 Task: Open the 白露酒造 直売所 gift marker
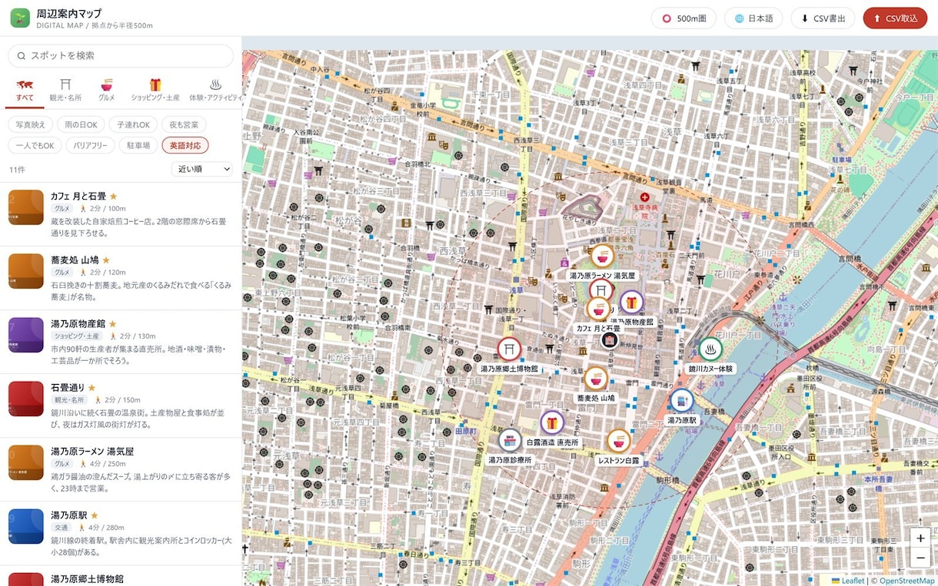551,423
